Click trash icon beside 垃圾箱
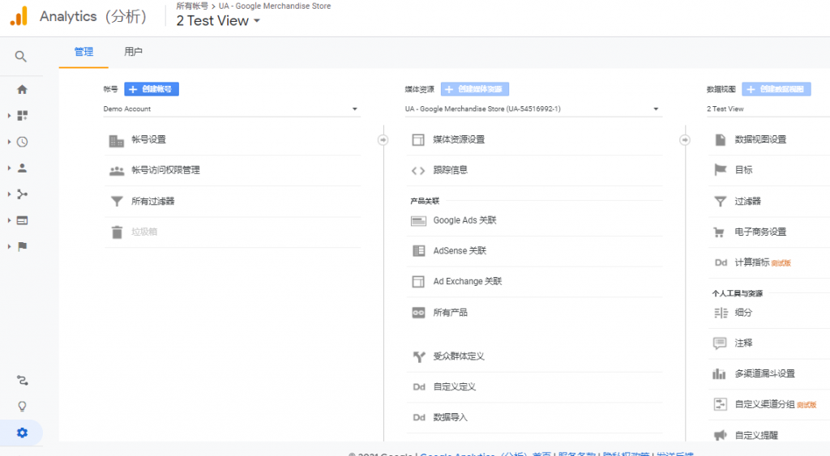This screenshot has width=830, height=456. coord(117,232)
